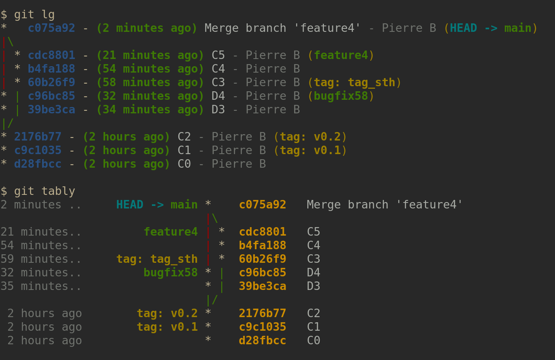Image resolution: width=555 pixels, height=360 pixels.
Task: Click the bugfix58 branch label in git tably output
Action: (170, 273)
